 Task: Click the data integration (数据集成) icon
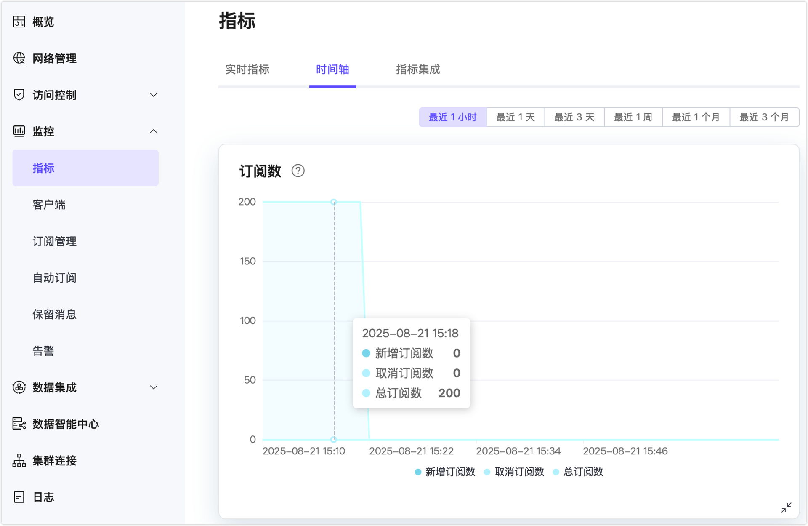pyautogui.click(x=19, y=387)
